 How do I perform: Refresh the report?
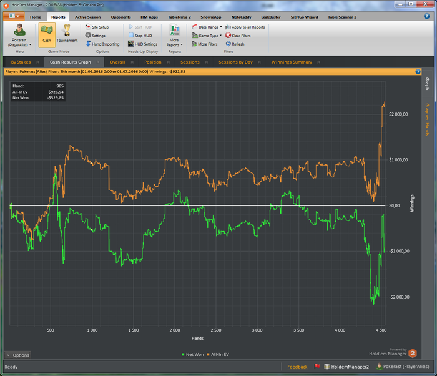[x=235, y=44]
